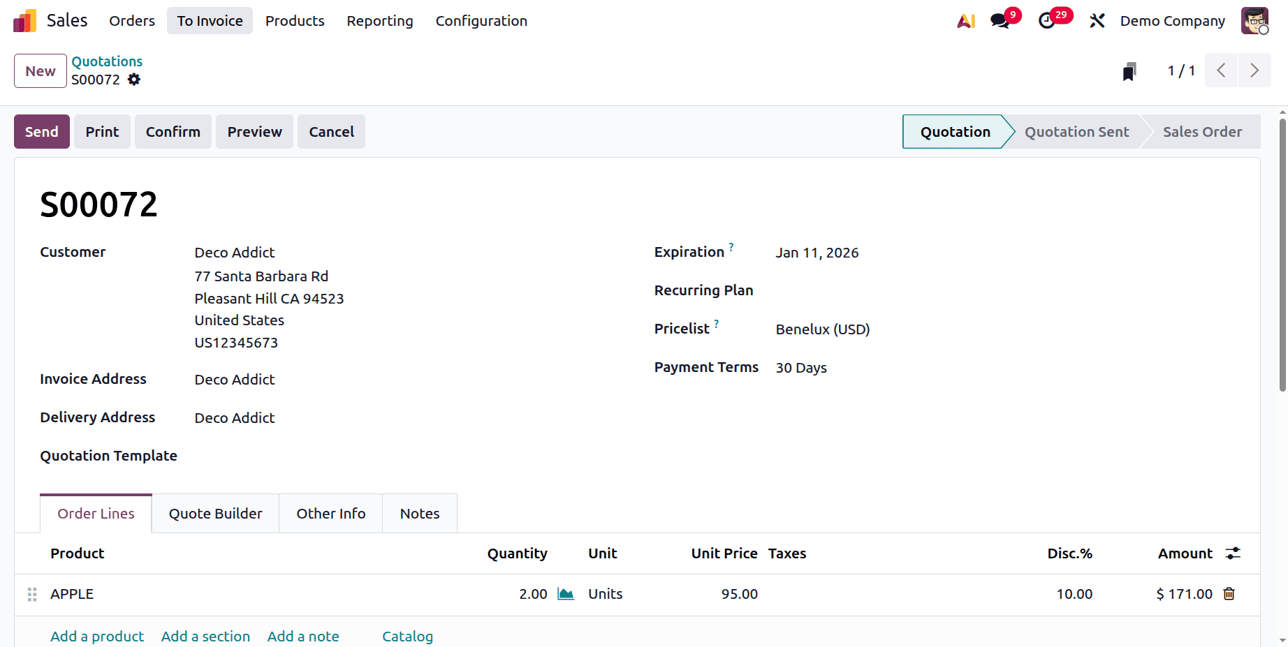Click the developer tools wrench icon

pos(1097,20)
